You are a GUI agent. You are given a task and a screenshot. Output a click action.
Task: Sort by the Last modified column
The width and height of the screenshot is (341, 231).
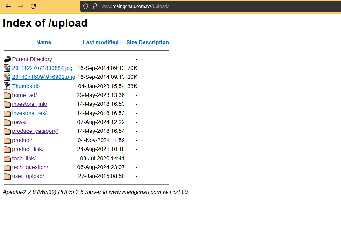coord(101,43)
